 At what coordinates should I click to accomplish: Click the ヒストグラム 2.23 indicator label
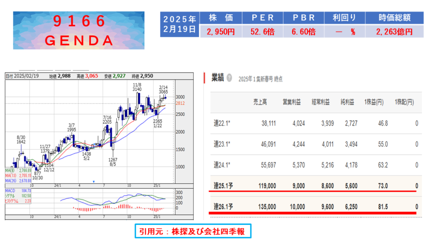(18, 201)
